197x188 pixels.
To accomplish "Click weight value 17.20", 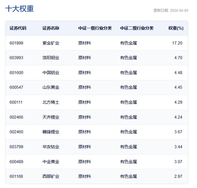I will tap(177, 43).
